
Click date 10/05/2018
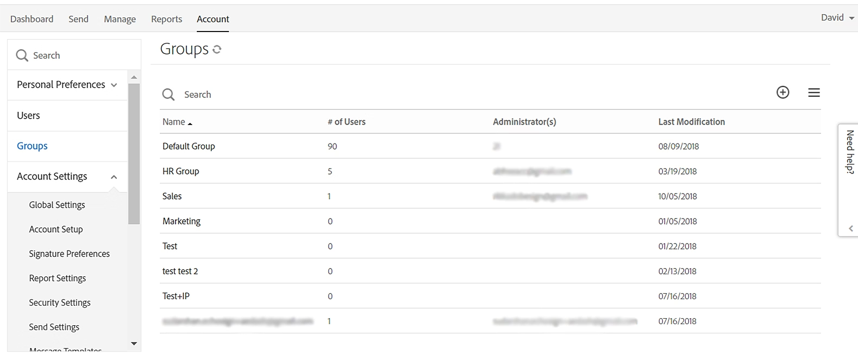point(678,197)
